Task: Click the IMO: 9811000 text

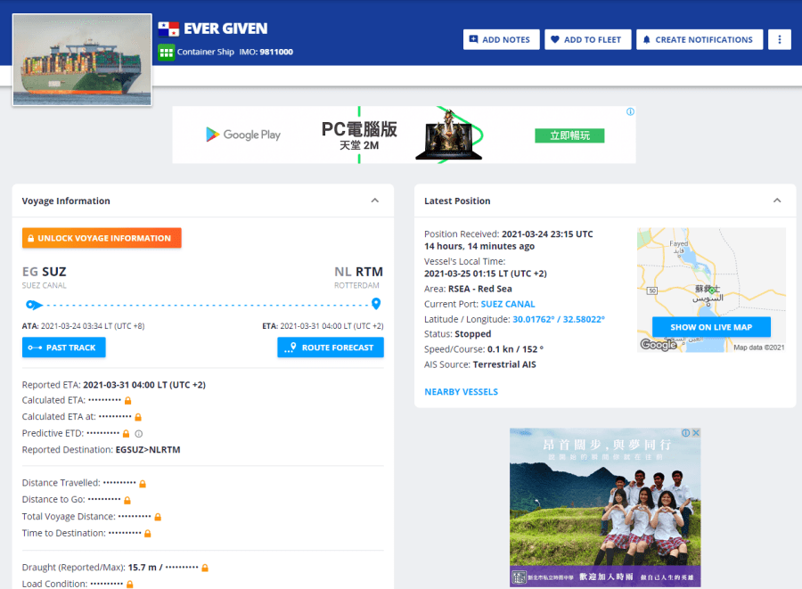Action: (x=266, y=53)
